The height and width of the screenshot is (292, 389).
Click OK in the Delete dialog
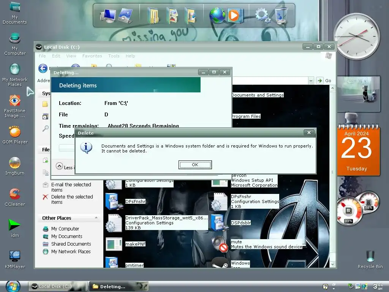pyautogui.click(x=195, y=165)
